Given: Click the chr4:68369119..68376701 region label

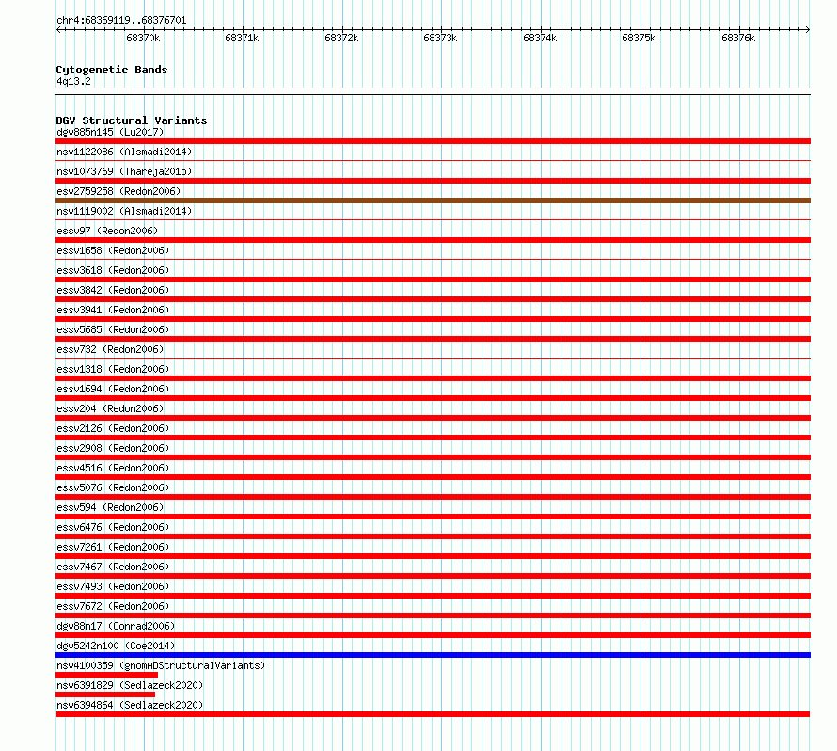Looking at the screenshot, I should (121, 21).
